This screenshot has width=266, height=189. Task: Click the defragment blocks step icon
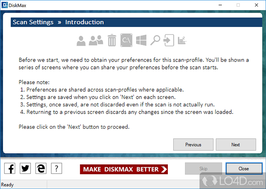[182, 40]
